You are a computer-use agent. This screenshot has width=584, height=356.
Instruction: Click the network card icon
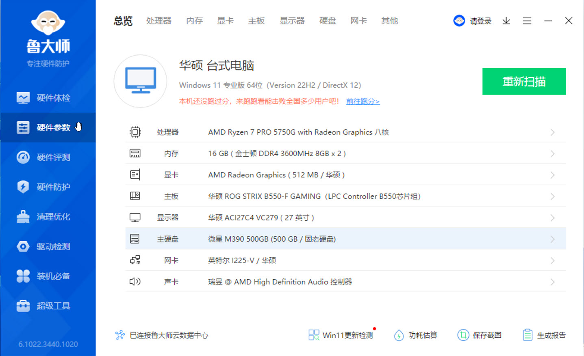[x=135, y=260]
